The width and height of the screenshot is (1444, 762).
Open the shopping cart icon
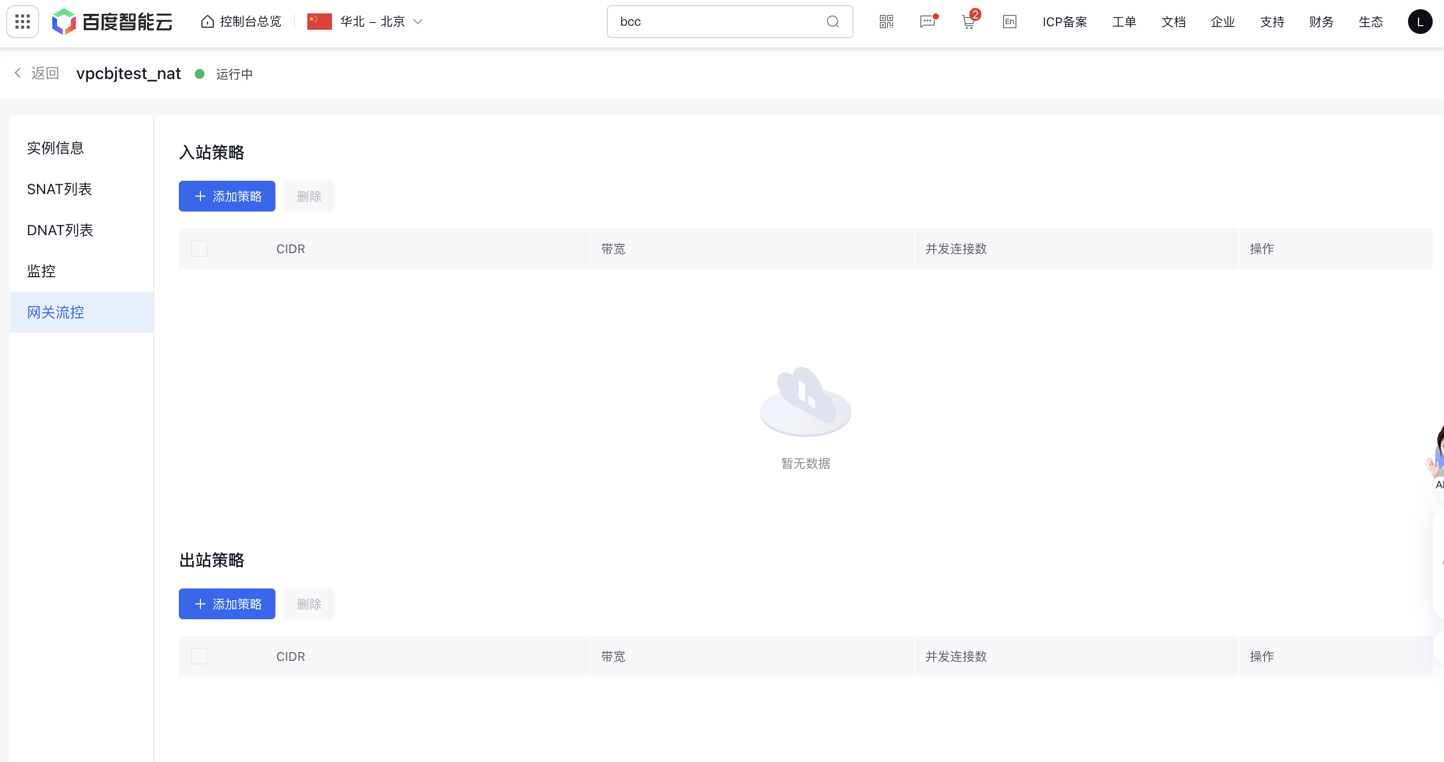(x=969, y=21)
